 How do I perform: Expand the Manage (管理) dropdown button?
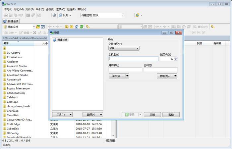(92, 115)
